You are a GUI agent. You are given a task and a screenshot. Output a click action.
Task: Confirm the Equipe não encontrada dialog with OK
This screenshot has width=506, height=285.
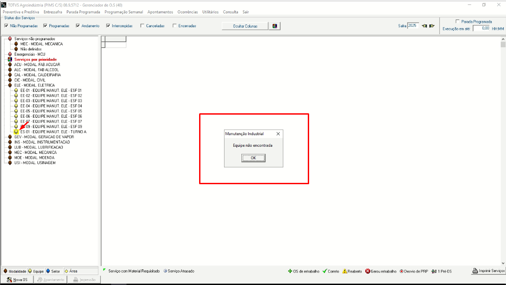[x=253, y=158]
